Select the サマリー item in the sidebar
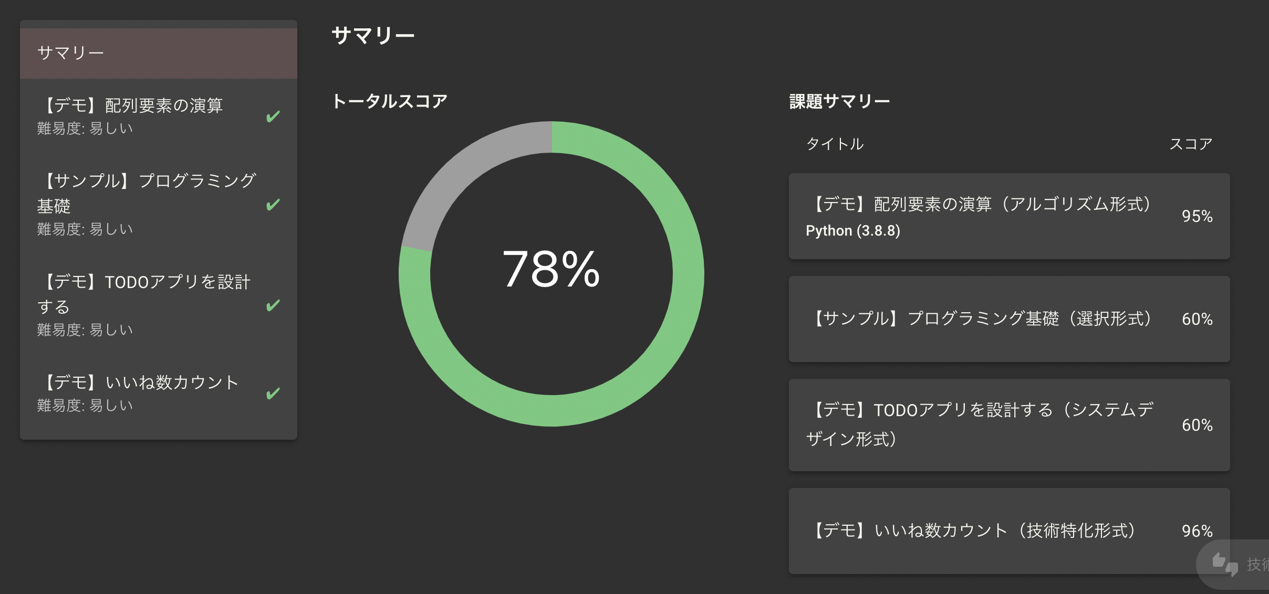The height and width of the screenshot is (594, 1269). 158,53
